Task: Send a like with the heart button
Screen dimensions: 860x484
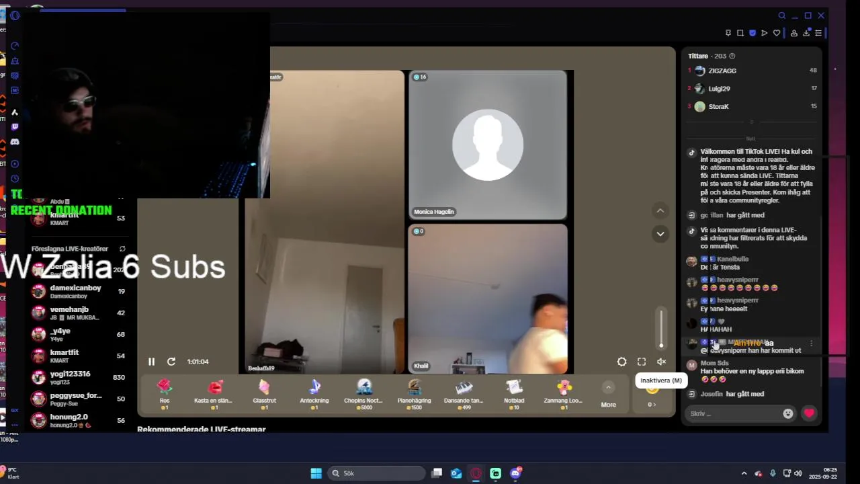Action: tap(809, 413)
